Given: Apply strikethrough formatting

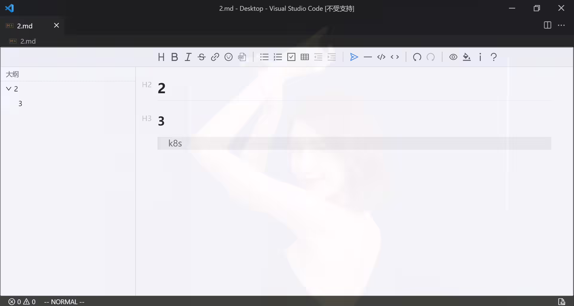Looking at the screenshot, I should pos(201,57).
